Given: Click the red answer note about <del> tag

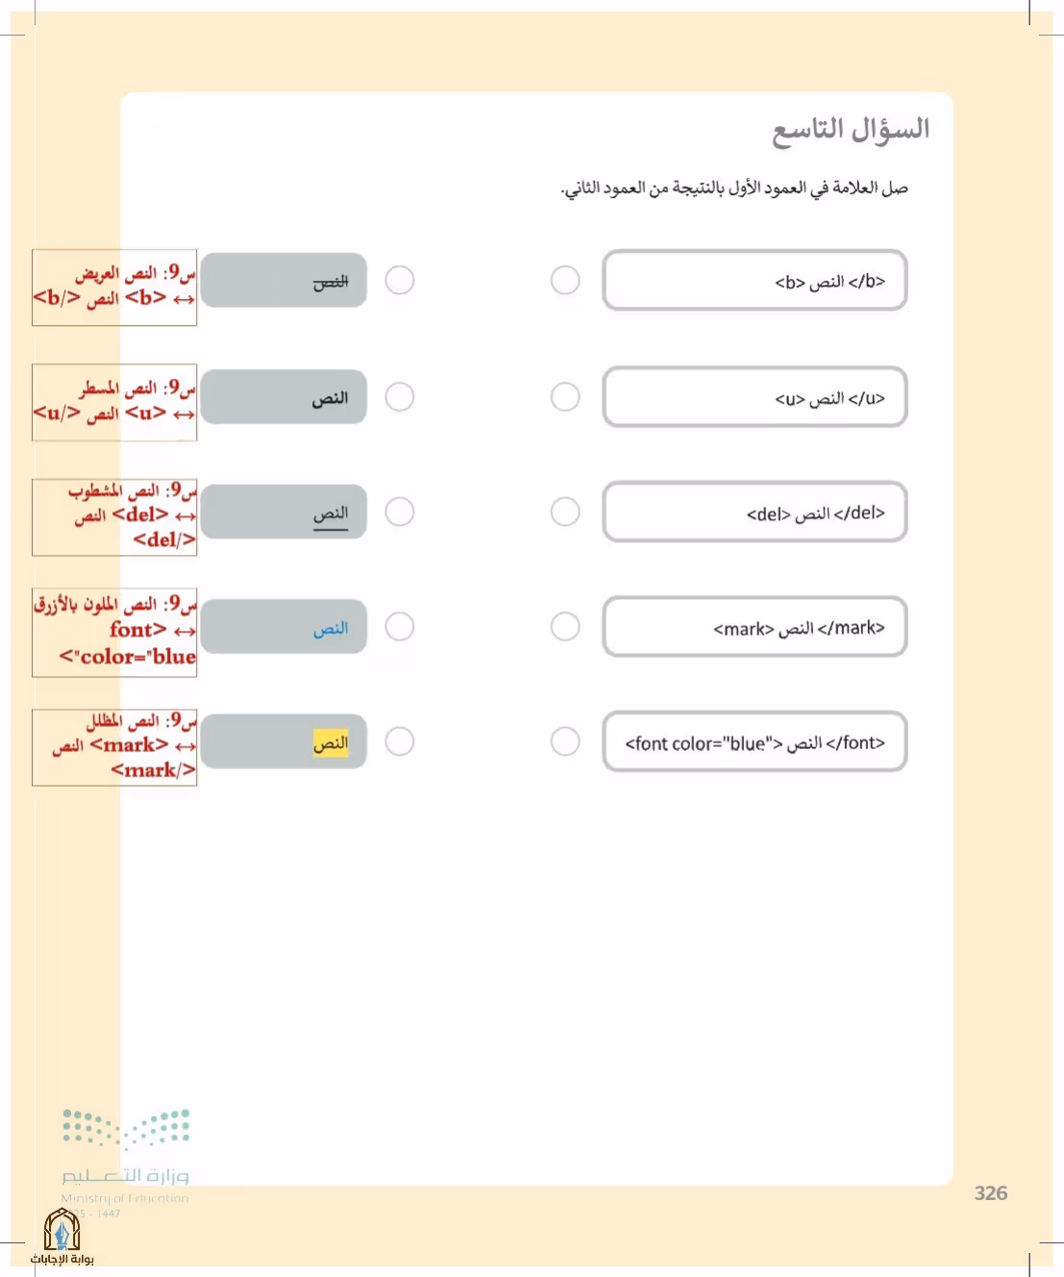Looking at the screenshot, I should click(114, 516).
